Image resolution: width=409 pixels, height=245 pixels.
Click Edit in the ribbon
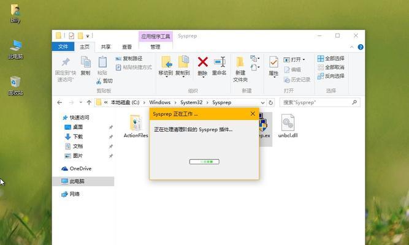tap(292, 70)
